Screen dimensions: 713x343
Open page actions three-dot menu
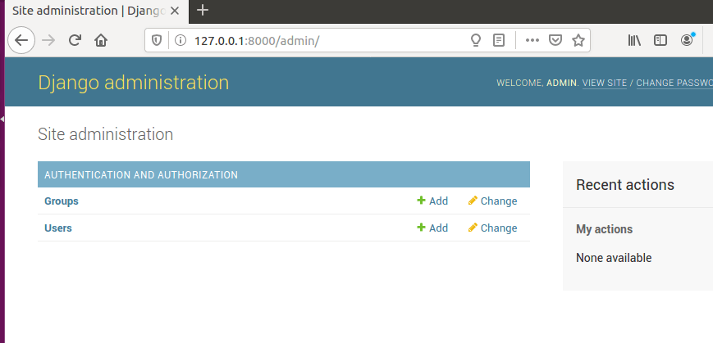pos(532,40)
